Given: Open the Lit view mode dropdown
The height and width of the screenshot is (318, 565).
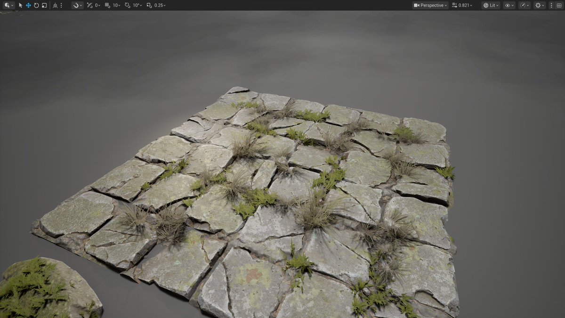Looking at the screenshot, I should (491, 5).
